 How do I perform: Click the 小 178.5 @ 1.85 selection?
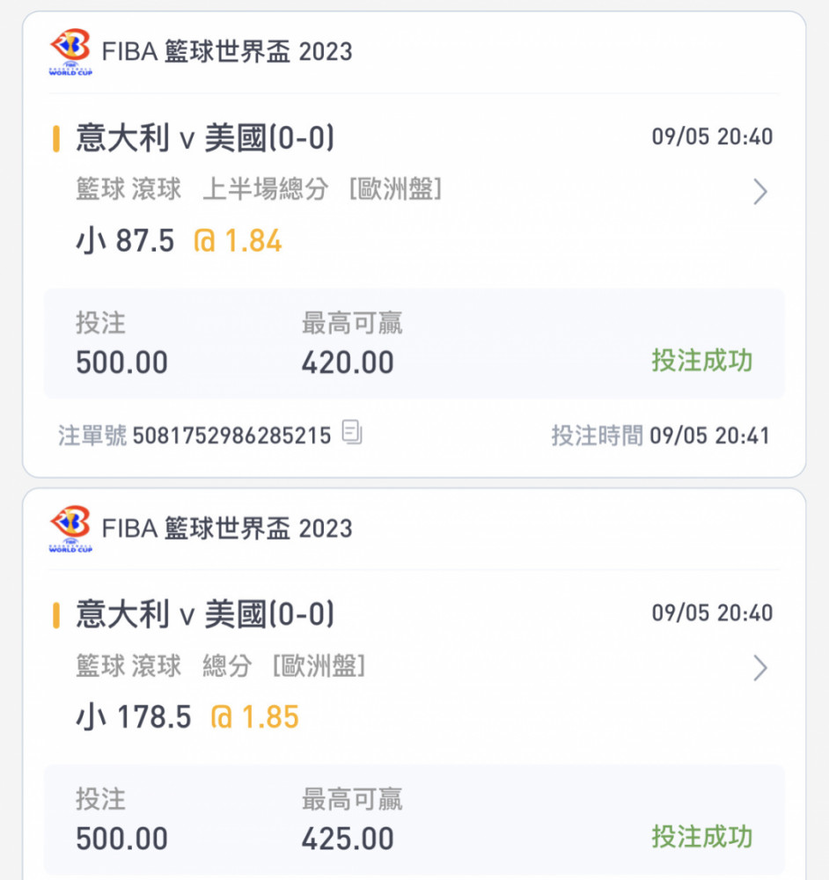(187, 717)
